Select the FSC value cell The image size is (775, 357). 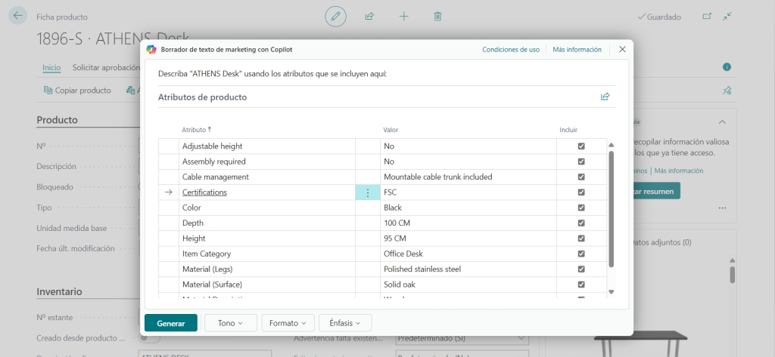point(468,192)
